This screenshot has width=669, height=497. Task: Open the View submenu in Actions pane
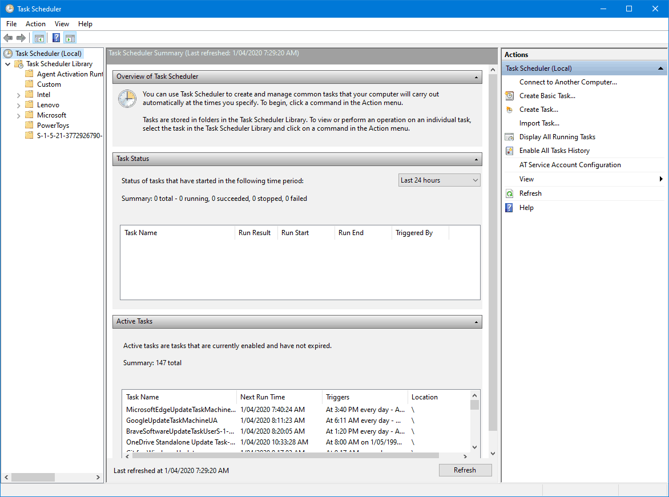pyautogui.click(x=526, y=179)
